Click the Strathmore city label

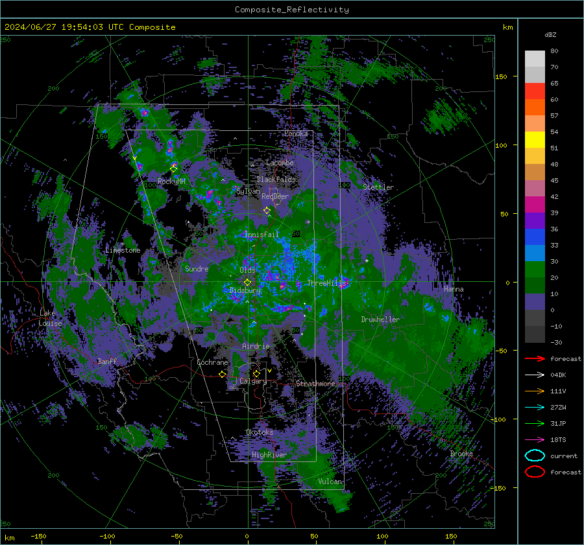pos(315,384)
